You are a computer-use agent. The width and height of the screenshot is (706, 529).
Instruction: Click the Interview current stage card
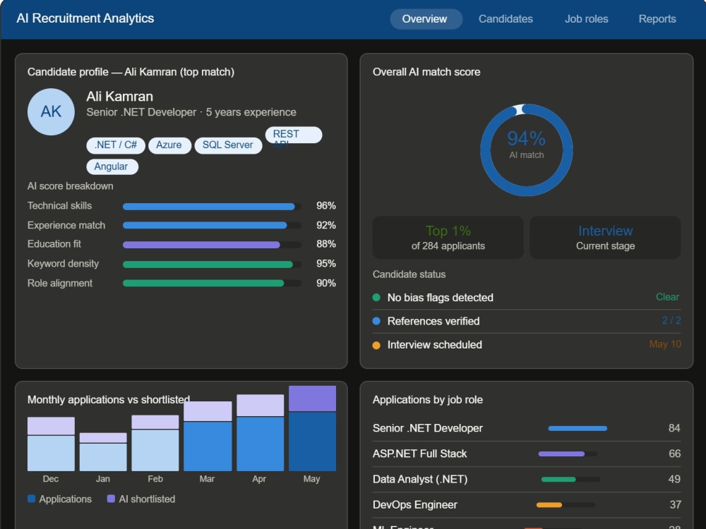tap(605, 238)
